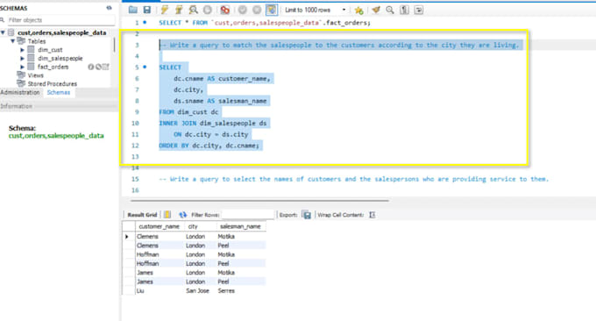Click the Schemas panel refresh icon

(109, 8)
